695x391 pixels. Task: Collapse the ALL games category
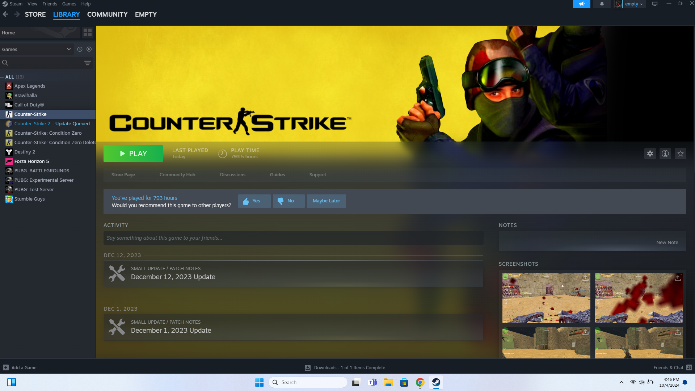coord(2,77)
